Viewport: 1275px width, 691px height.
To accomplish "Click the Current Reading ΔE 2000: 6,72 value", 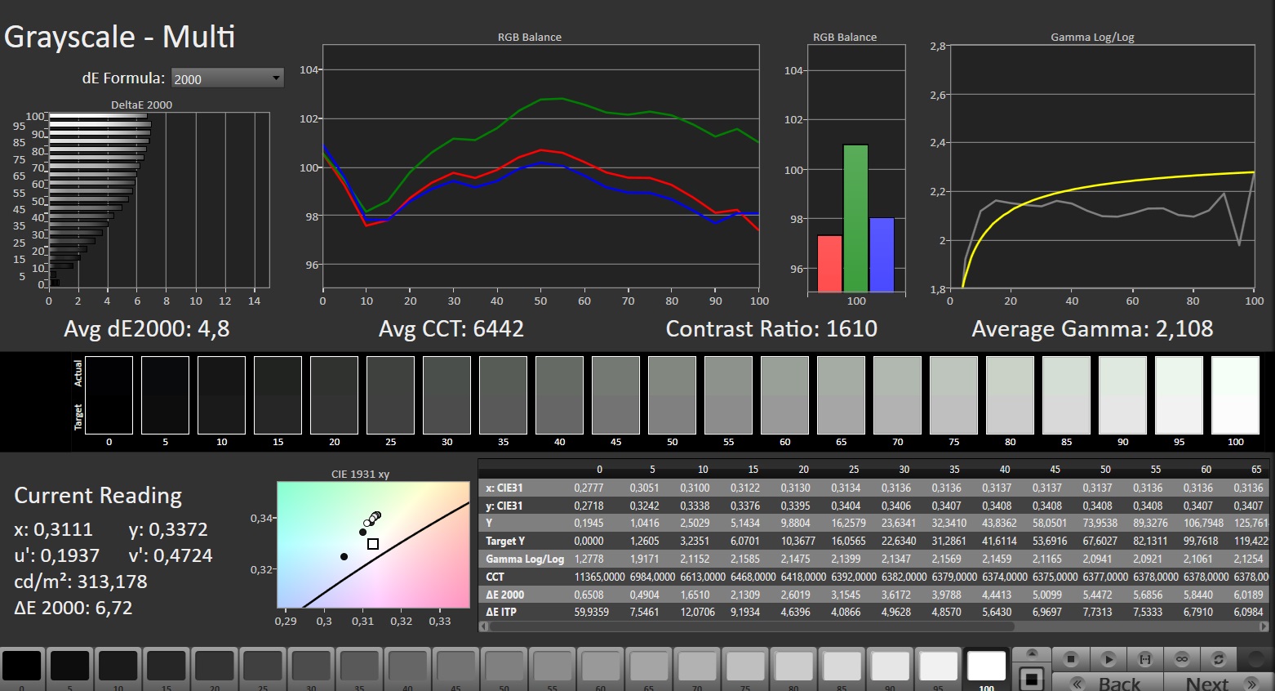I will click(73, 608).
